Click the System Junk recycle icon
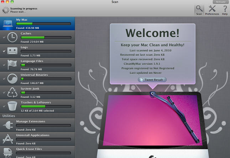 click(x=13, y=92)
